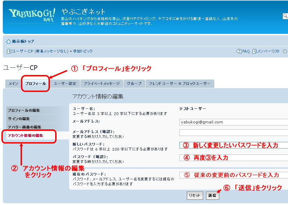Open the 参加トピック link
Viewport: 288px width, 205px height.
[83, 51]
